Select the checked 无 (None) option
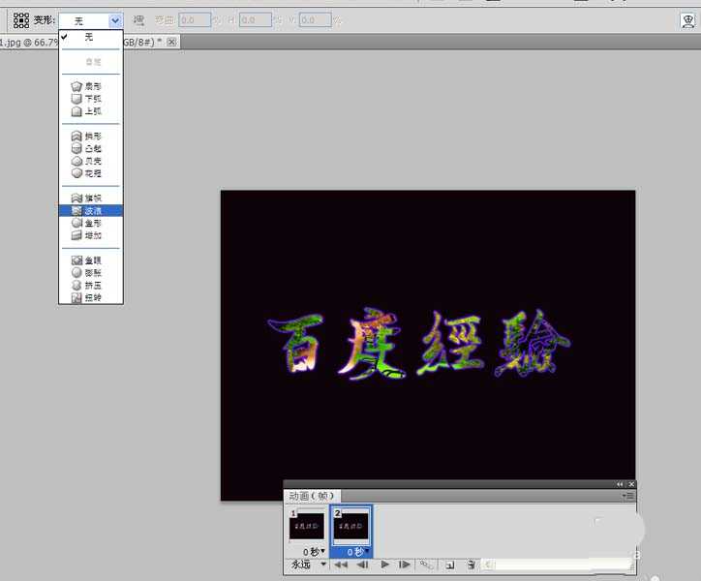 [x=89, y=37]
